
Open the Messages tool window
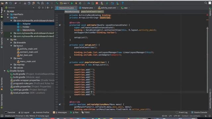pyautogui.click(x=60, y=112)
